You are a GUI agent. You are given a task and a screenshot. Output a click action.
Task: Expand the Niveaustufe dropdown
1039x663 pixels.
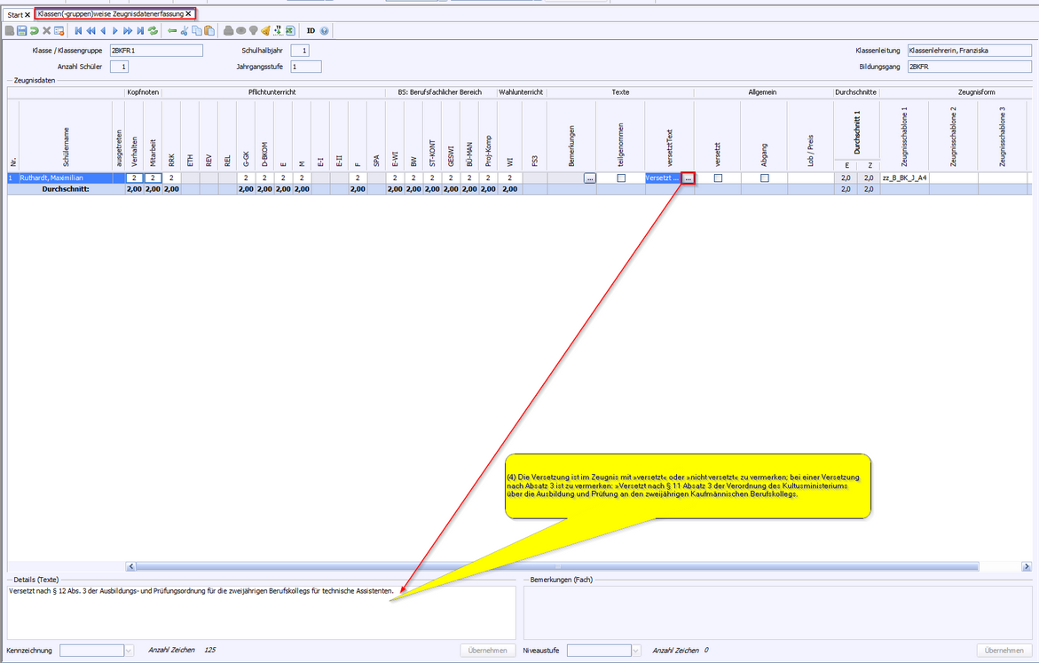(x=635, y=651)
